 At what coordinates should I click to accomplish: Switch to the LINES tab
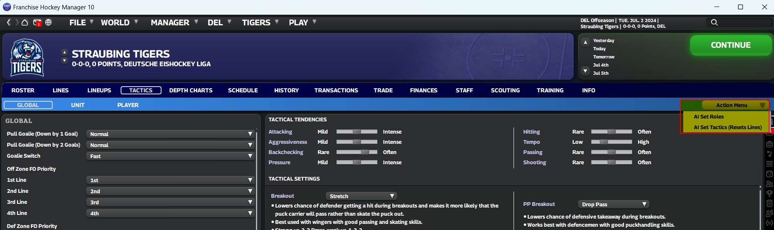click(x=61, y=90)
